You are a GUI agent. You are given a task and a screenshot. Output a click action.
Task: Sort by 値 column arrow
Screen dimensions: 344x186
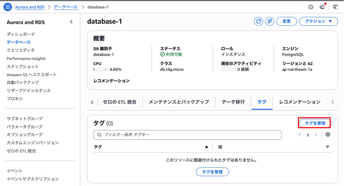pos(327,147)
